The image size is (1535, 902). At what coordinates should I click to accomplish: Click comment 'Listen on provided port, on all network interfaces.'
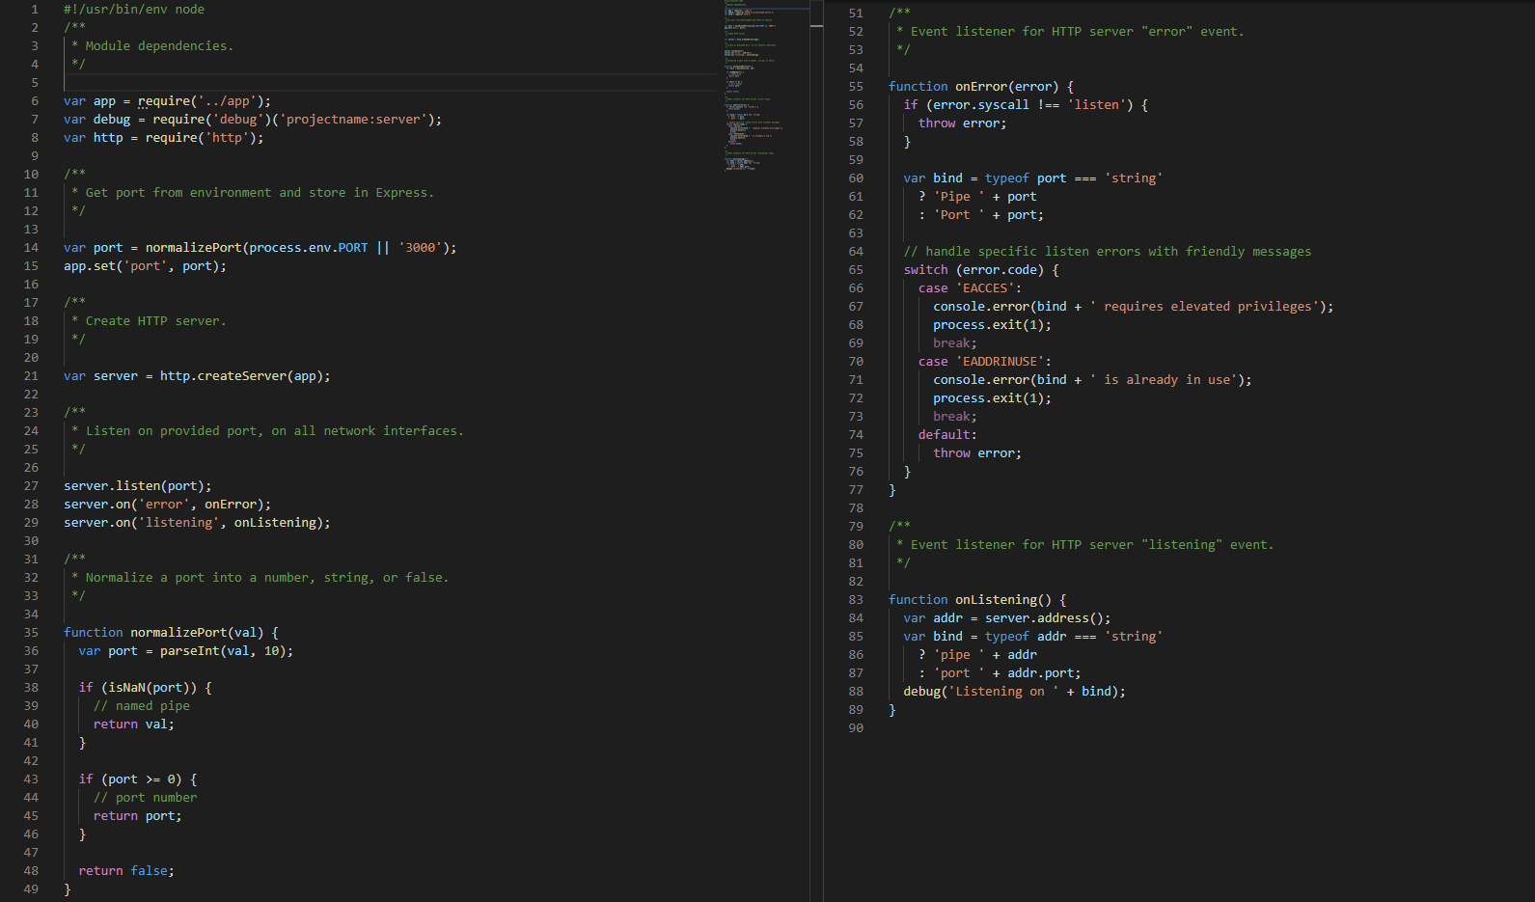(275, 430)
